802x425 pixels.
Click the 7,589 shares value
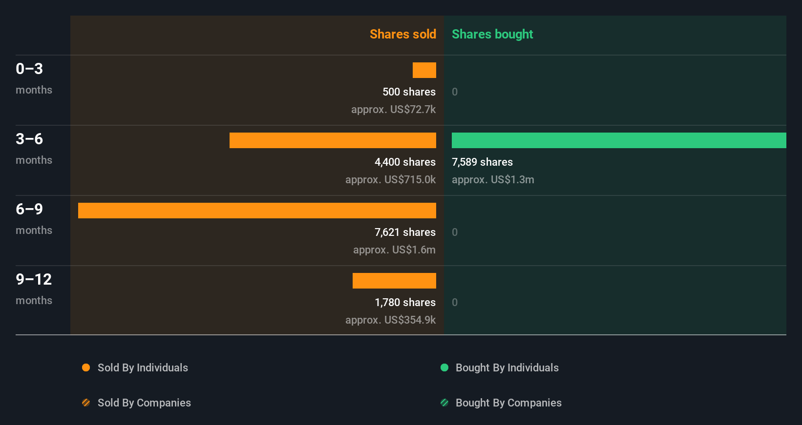coord(482,162)
